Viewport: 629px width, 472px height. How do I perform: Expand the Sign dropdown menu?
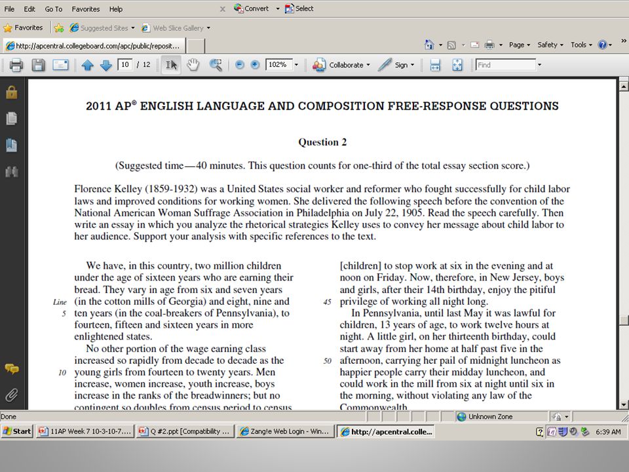(x=412, y=65)
